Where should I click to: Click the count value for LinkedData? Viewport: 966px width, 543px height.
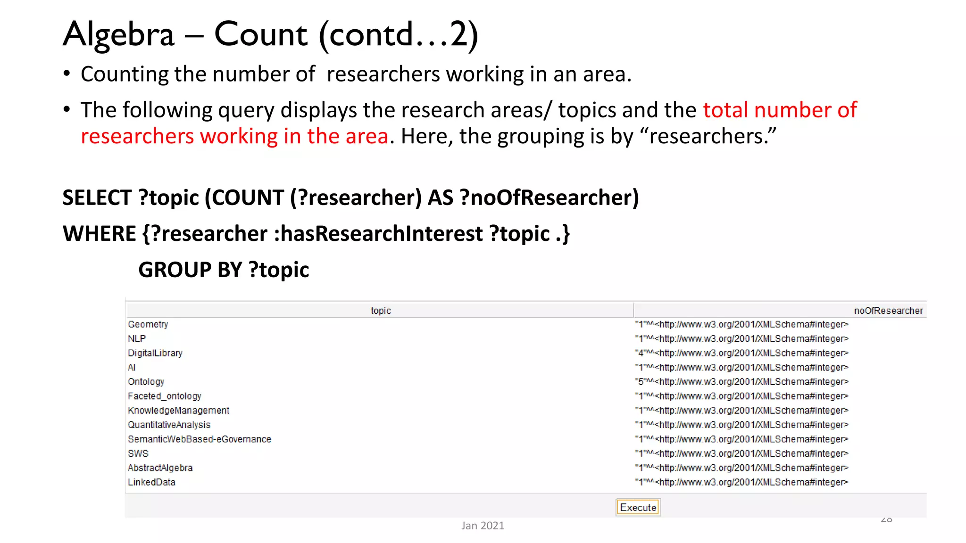(741, 482)
